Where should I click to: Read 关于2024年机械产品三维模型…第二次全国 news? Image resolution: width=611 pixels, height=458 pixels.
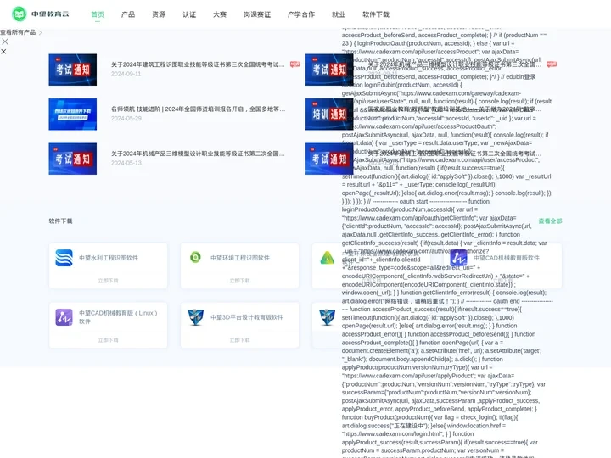(x=198, y=154)
